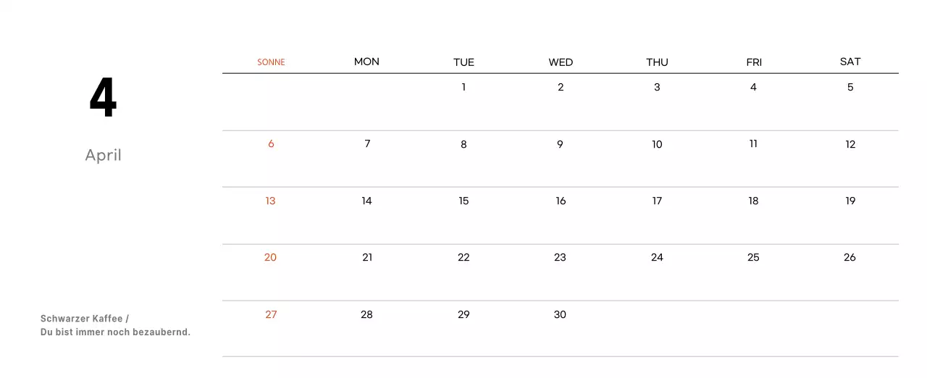Select Sunday April 27
This screenshot has height=378, width=927.
[x=271, y=315]
